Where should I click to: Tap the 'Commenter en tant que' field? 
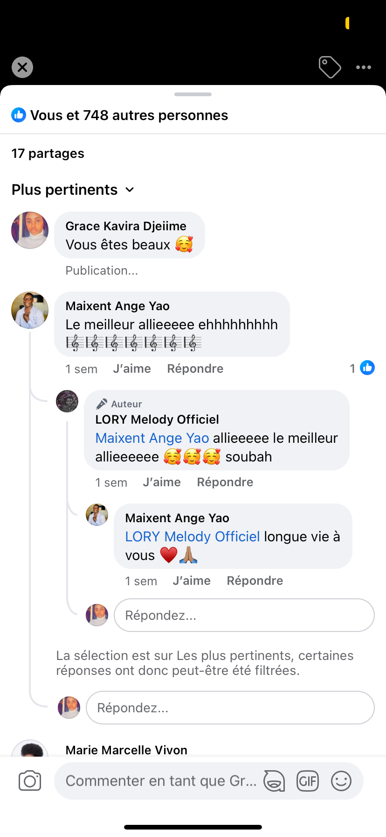[161, 781]
